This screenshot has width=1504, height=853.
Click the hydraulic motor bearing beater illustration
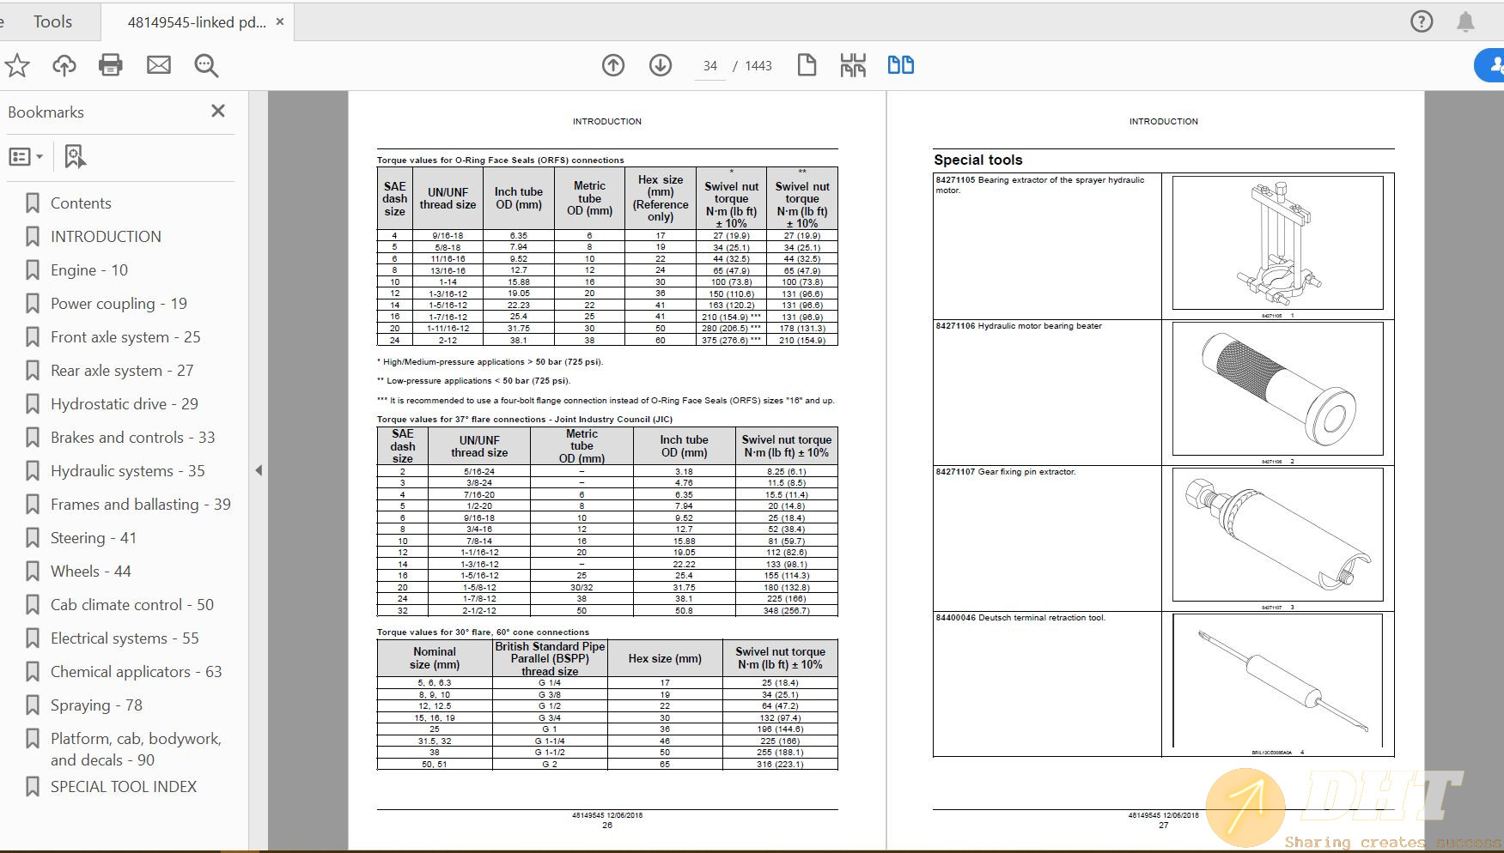(x=1277, y=389)
